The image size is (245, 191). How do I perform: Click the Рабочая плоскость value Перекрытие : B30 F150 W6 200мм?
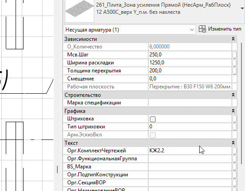pyautogui.click(x=190, y=87)
